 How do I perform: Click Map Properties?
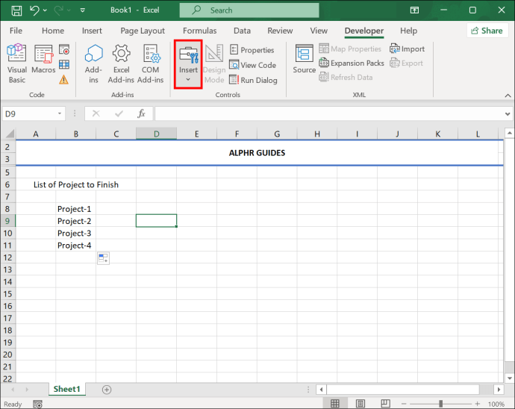(350, 49)
